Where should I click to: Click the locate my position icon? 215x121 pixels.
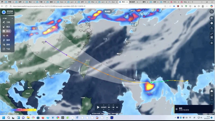(x=212, y=43)
